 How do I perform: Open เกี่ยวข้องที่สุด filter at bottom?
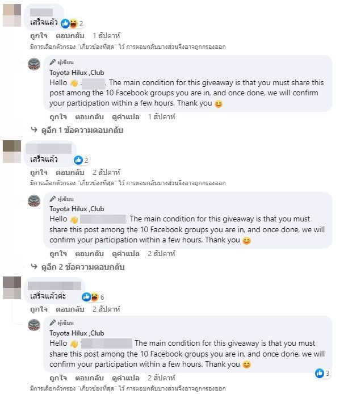[x=97, y=388]
